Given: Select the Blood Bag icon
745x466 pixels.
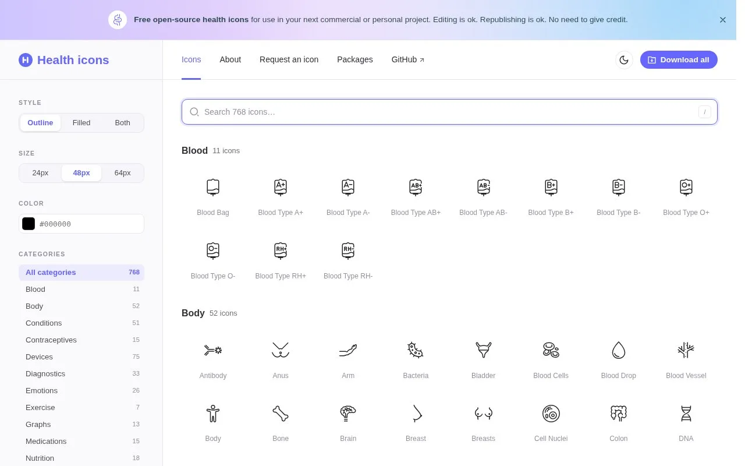Looking at the screenshot, I should (213, 188).
